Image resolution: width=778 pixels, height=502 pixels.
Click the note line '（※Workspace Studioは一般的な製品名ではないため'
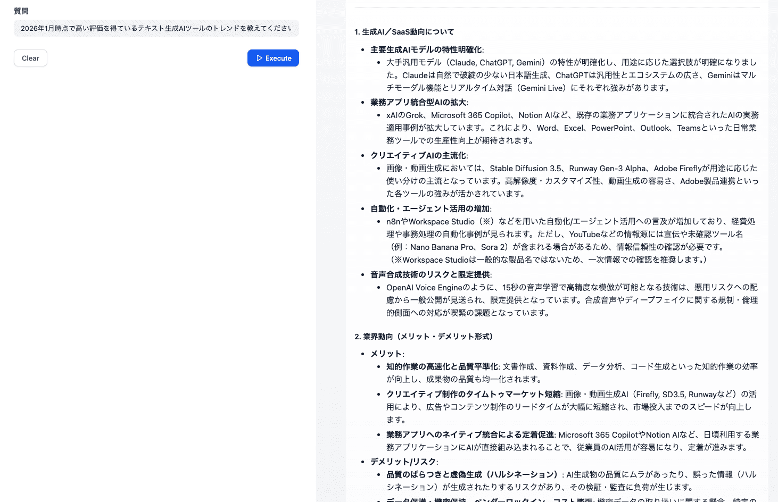tap(548, 260)
